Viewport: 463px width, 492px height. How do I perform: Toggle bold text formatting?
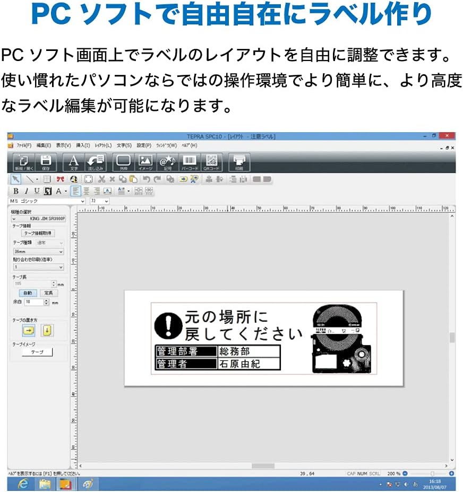[15, 191]
